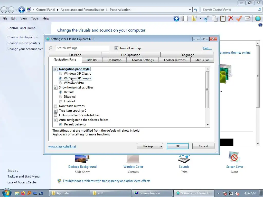Click the search magnifier in Search Control Panel
263x197 pixels.
coord(259,10)
